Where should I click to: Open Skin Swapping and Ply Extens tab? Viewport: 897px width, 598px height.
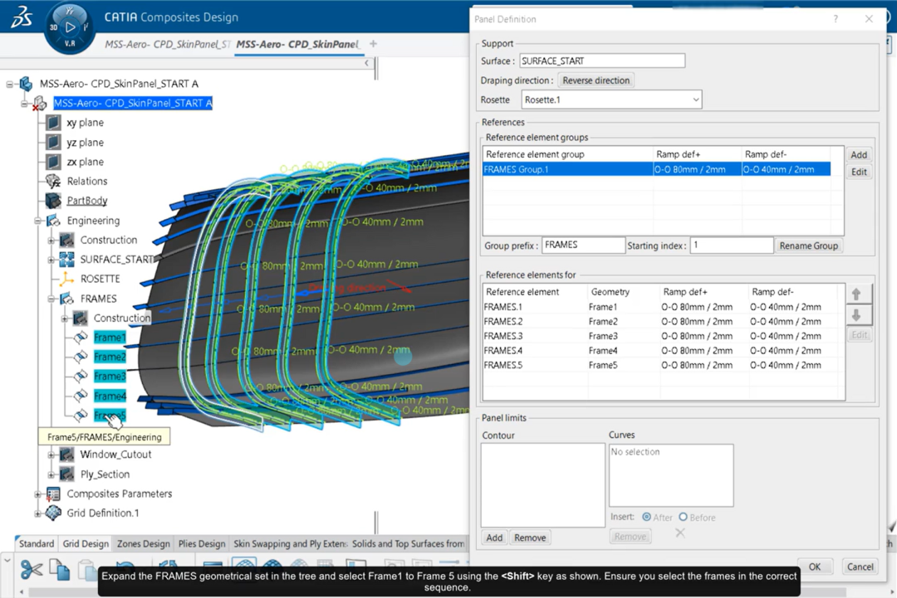[x=290, y=544]
